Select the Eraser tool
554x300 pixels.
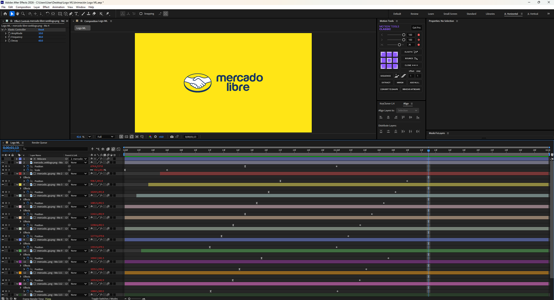(x=94, y=14)
